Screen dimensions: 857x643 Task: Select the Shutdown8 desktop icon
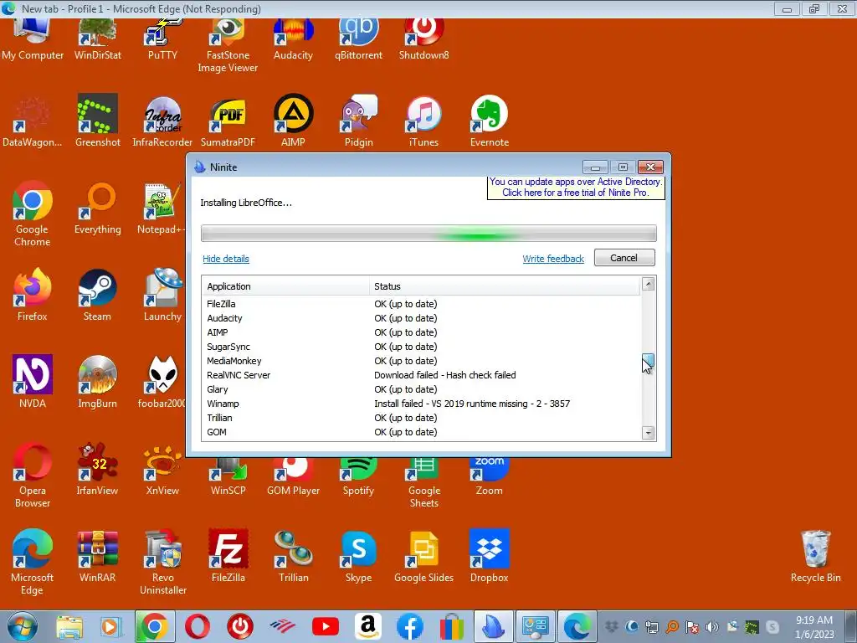(x=423, y=39)
